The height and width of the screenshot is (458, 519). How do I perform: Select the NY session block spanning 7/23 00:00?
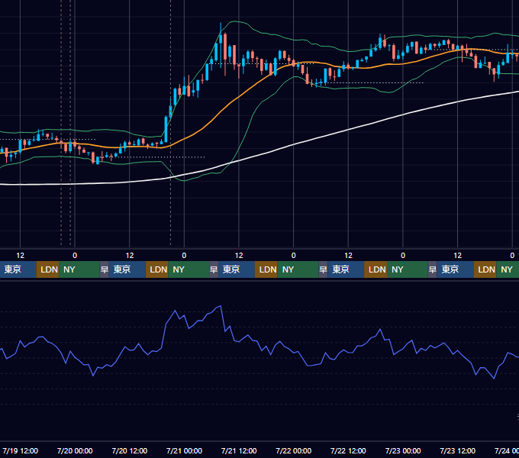(407, 269)
